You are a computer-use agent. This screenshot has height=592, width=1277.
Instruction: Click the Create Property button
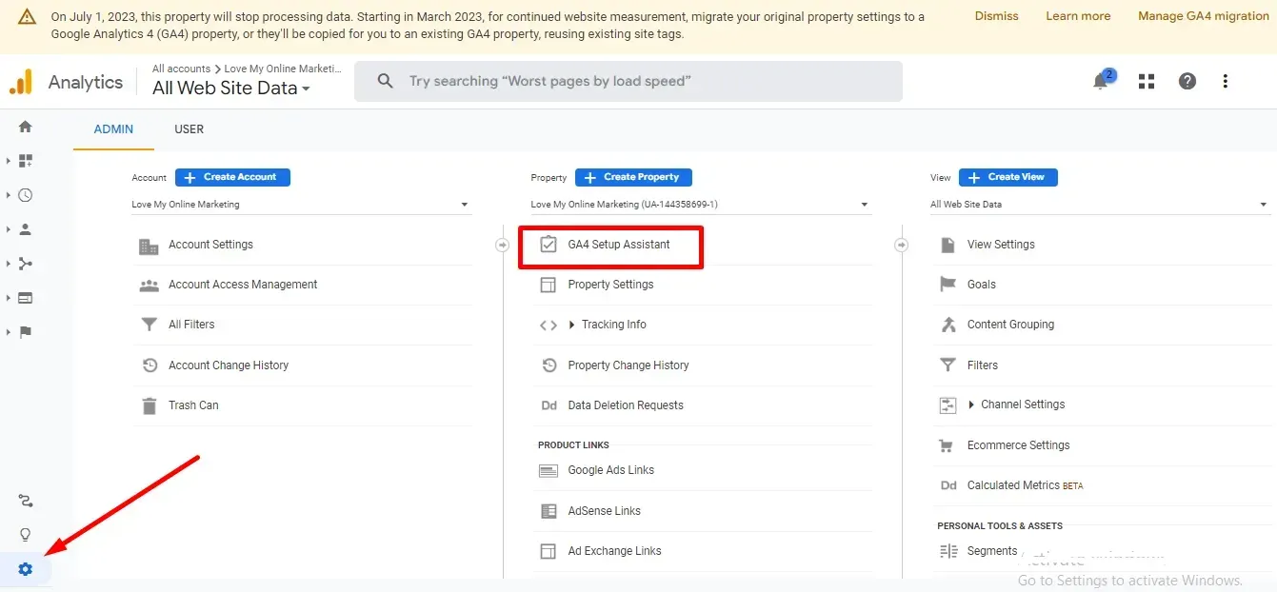coord(633,177)
